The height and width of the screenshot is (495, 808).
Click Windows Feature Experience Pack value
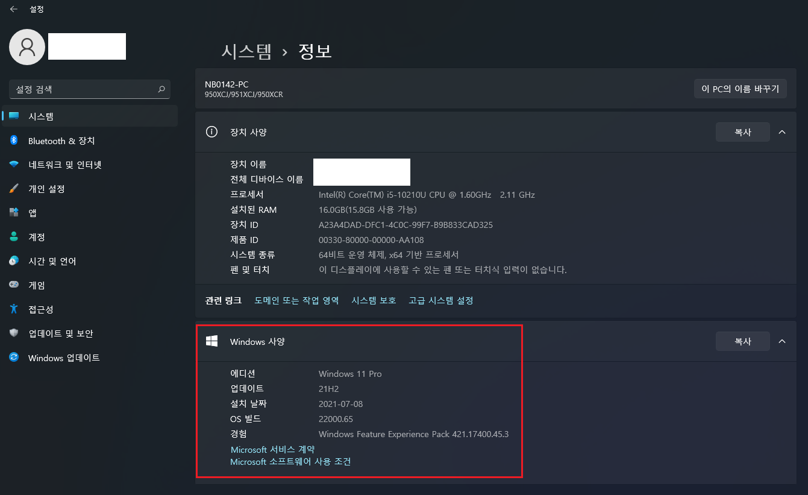[x=413, y=434]
